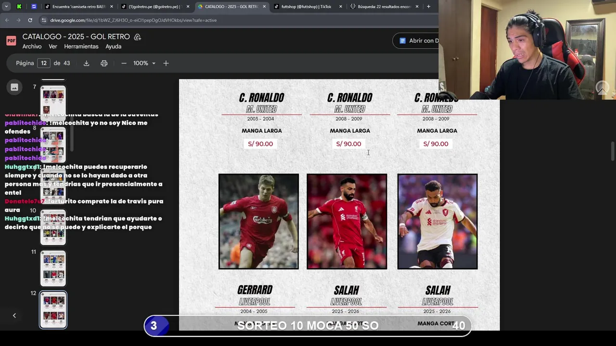View site information icon in address bar
The height and width of the screenshot is (346, 616).
click(x=44, y=20)
